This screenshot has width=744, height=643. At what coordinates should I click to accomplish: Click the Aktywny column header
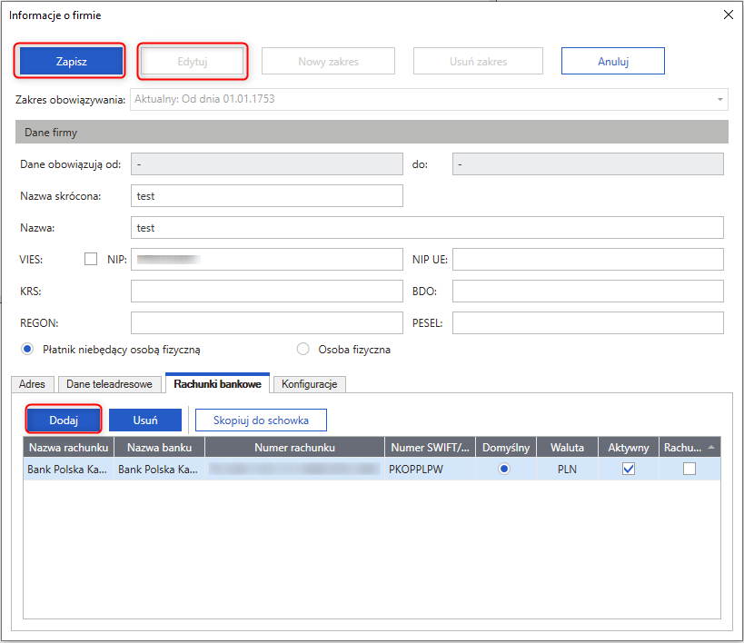(x=629, y=447)
